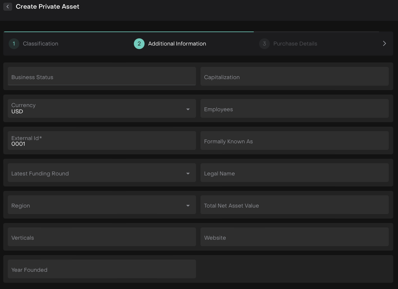Screen dimensions: 398x289
Task: Focus the Business Status field
Action: (102, 76)
